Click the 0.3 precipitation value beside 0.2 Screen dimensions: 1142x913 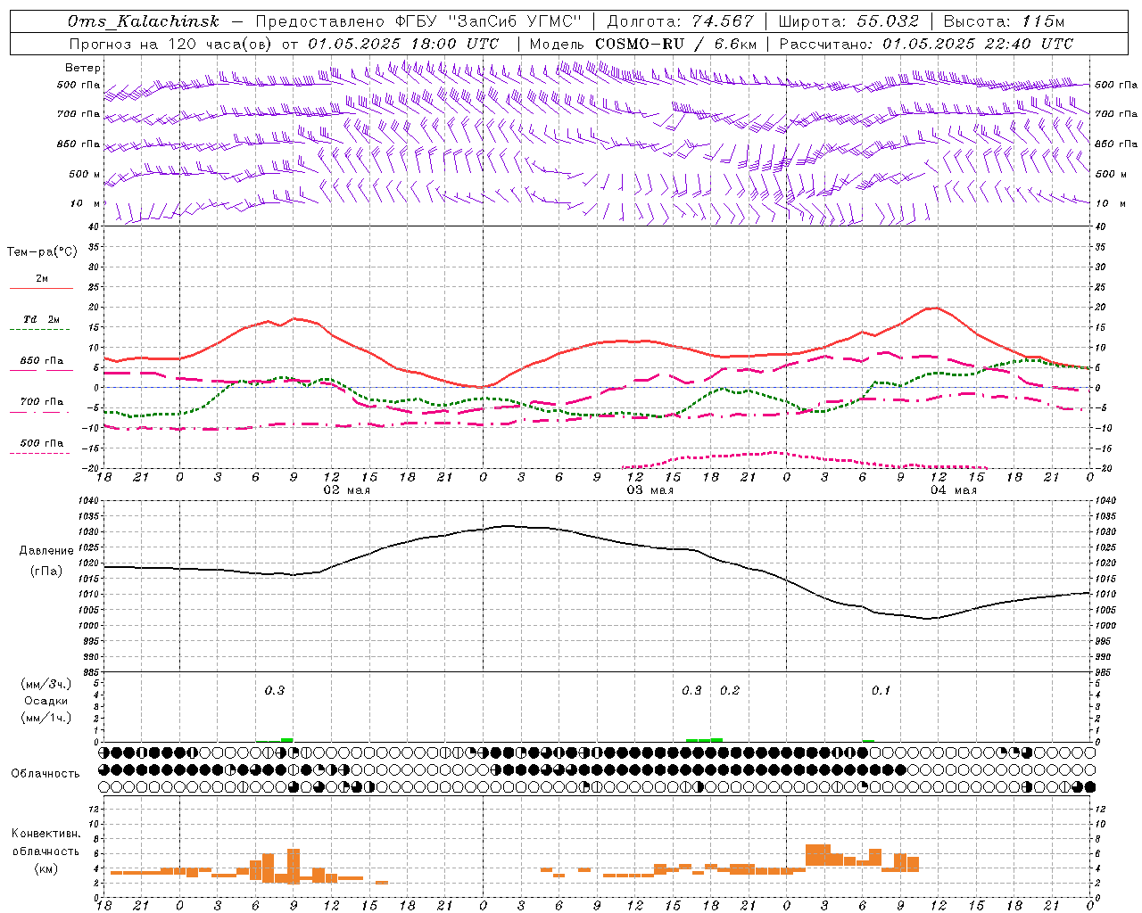click(x=691, y=690)
